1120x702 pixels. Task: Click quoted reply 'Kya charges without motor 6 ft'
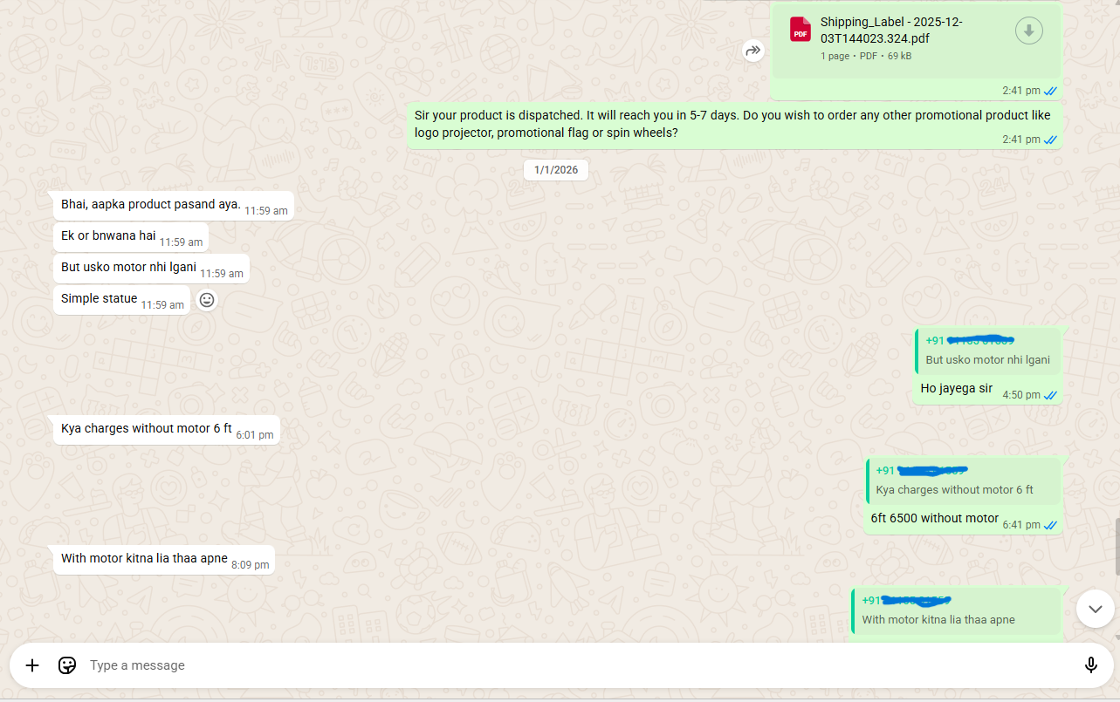(x=963, y=481)
